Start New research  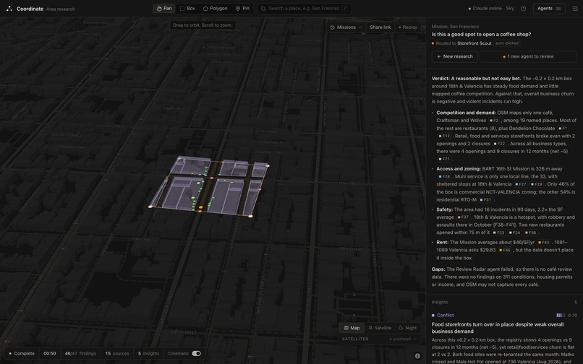click(454, 56)
